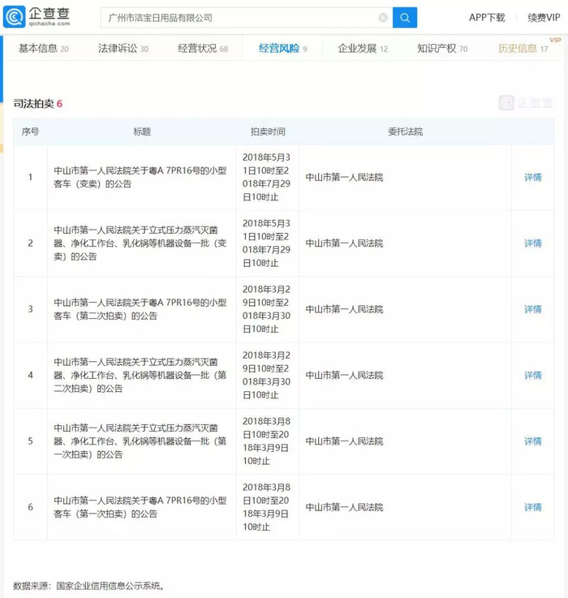Click row 3 court 中山市第一人民法院
Image resolution: width=568 pixels, height=598 pixels.
pos(344,309)
